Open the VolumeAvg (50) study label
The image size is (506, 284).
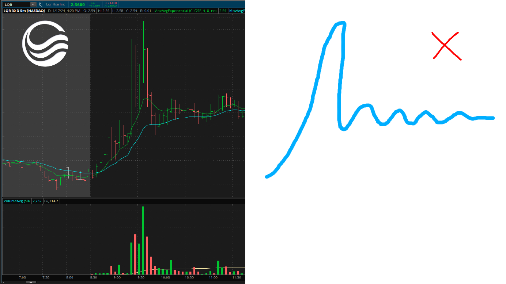pos(16,200)
